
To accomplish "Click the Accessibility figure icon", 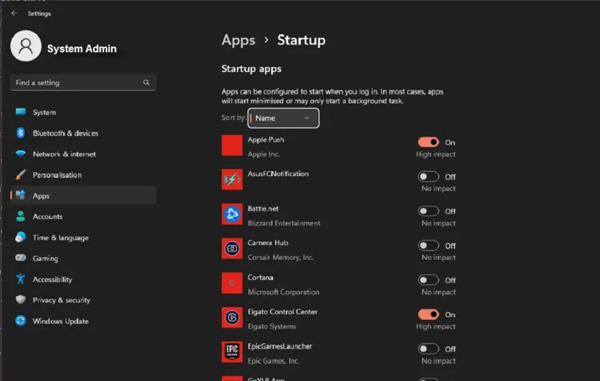I will [x=21, y=279].
